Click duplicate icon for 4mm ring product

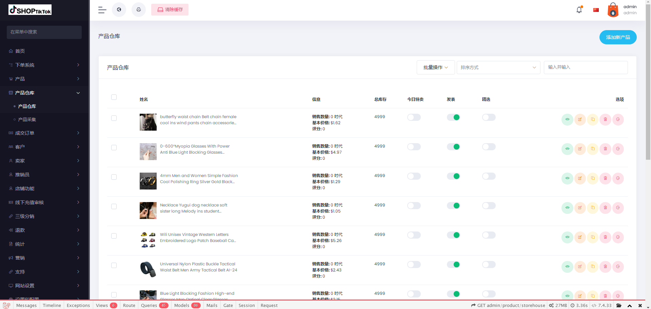pyautogui.click(x=592, y=178)
